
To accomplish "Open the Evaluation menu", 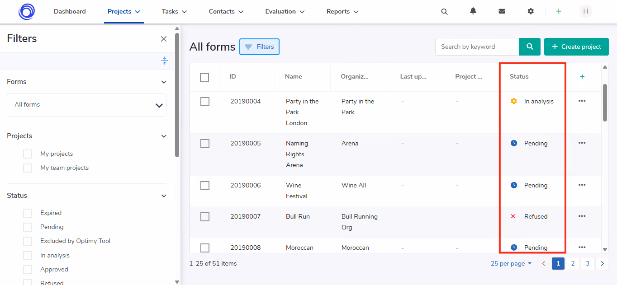I will pyautogui.click(x=285, y=11).
